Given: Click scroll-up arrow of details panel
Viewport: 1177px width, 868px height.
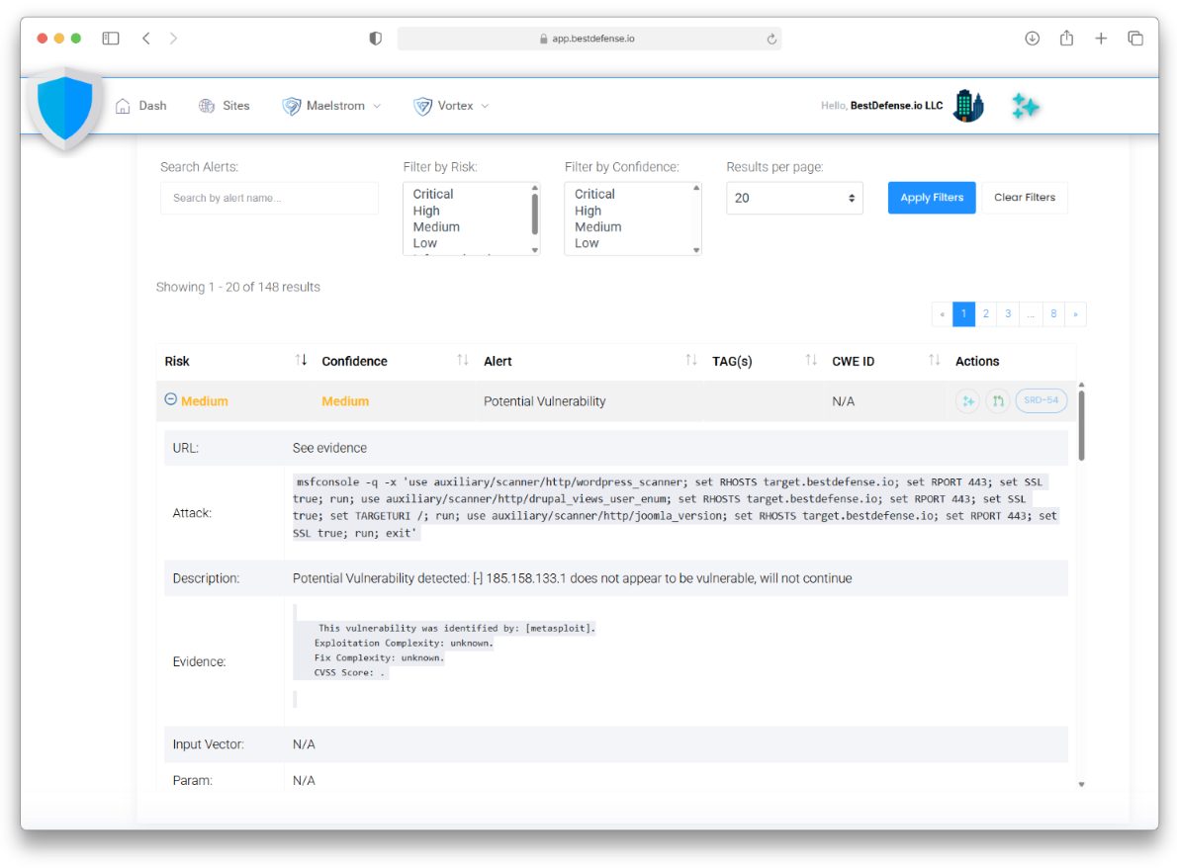Looking at the screenshot, I should 1081,385.
